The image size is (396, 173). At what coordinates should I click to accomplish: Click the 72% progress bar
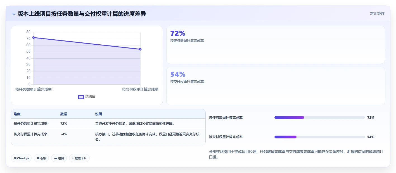point(320,117)
